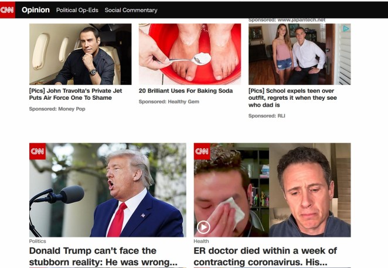388x268 pixels.
Task: Open Donald Trump can't face reality headline
Action: [x=103, y=256]
